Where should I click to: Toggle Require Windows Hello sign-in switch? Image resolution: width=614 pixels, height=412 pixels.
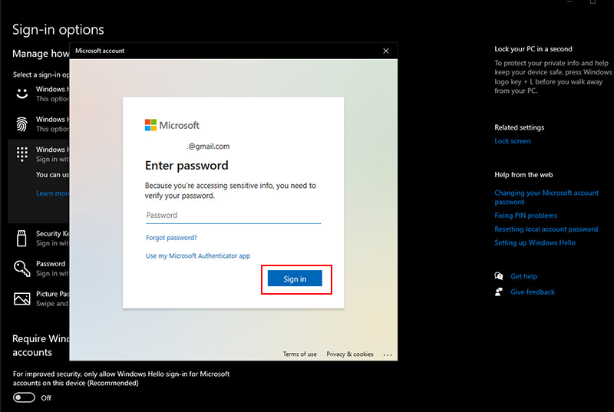24,397
